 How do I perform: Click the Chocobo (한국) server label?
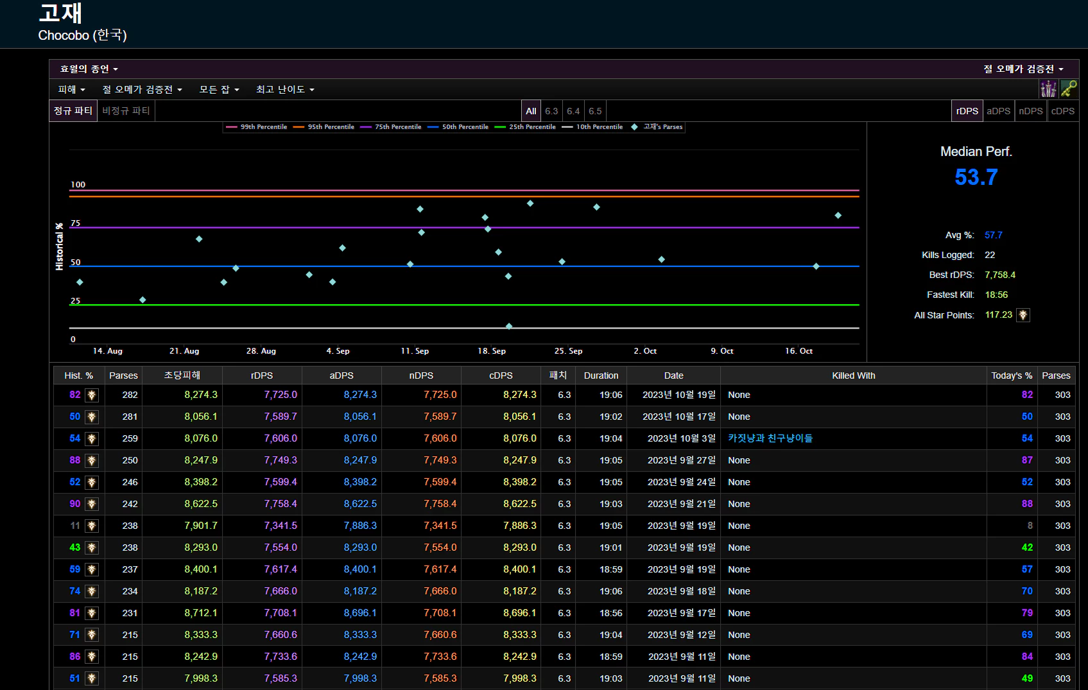click(82, 35)
